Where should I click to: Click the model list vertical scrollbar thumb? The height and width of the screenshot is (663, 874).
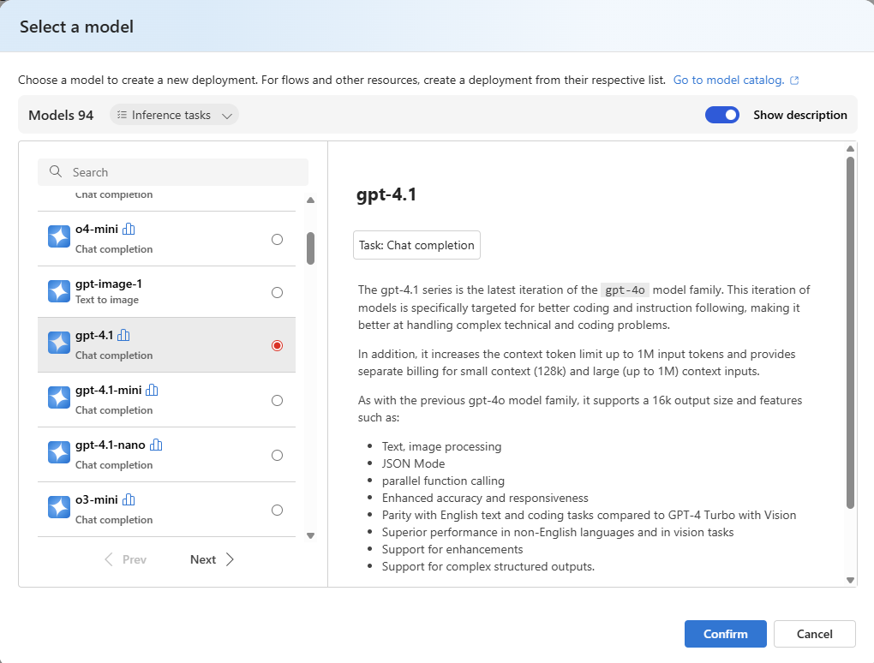point(310,248)
